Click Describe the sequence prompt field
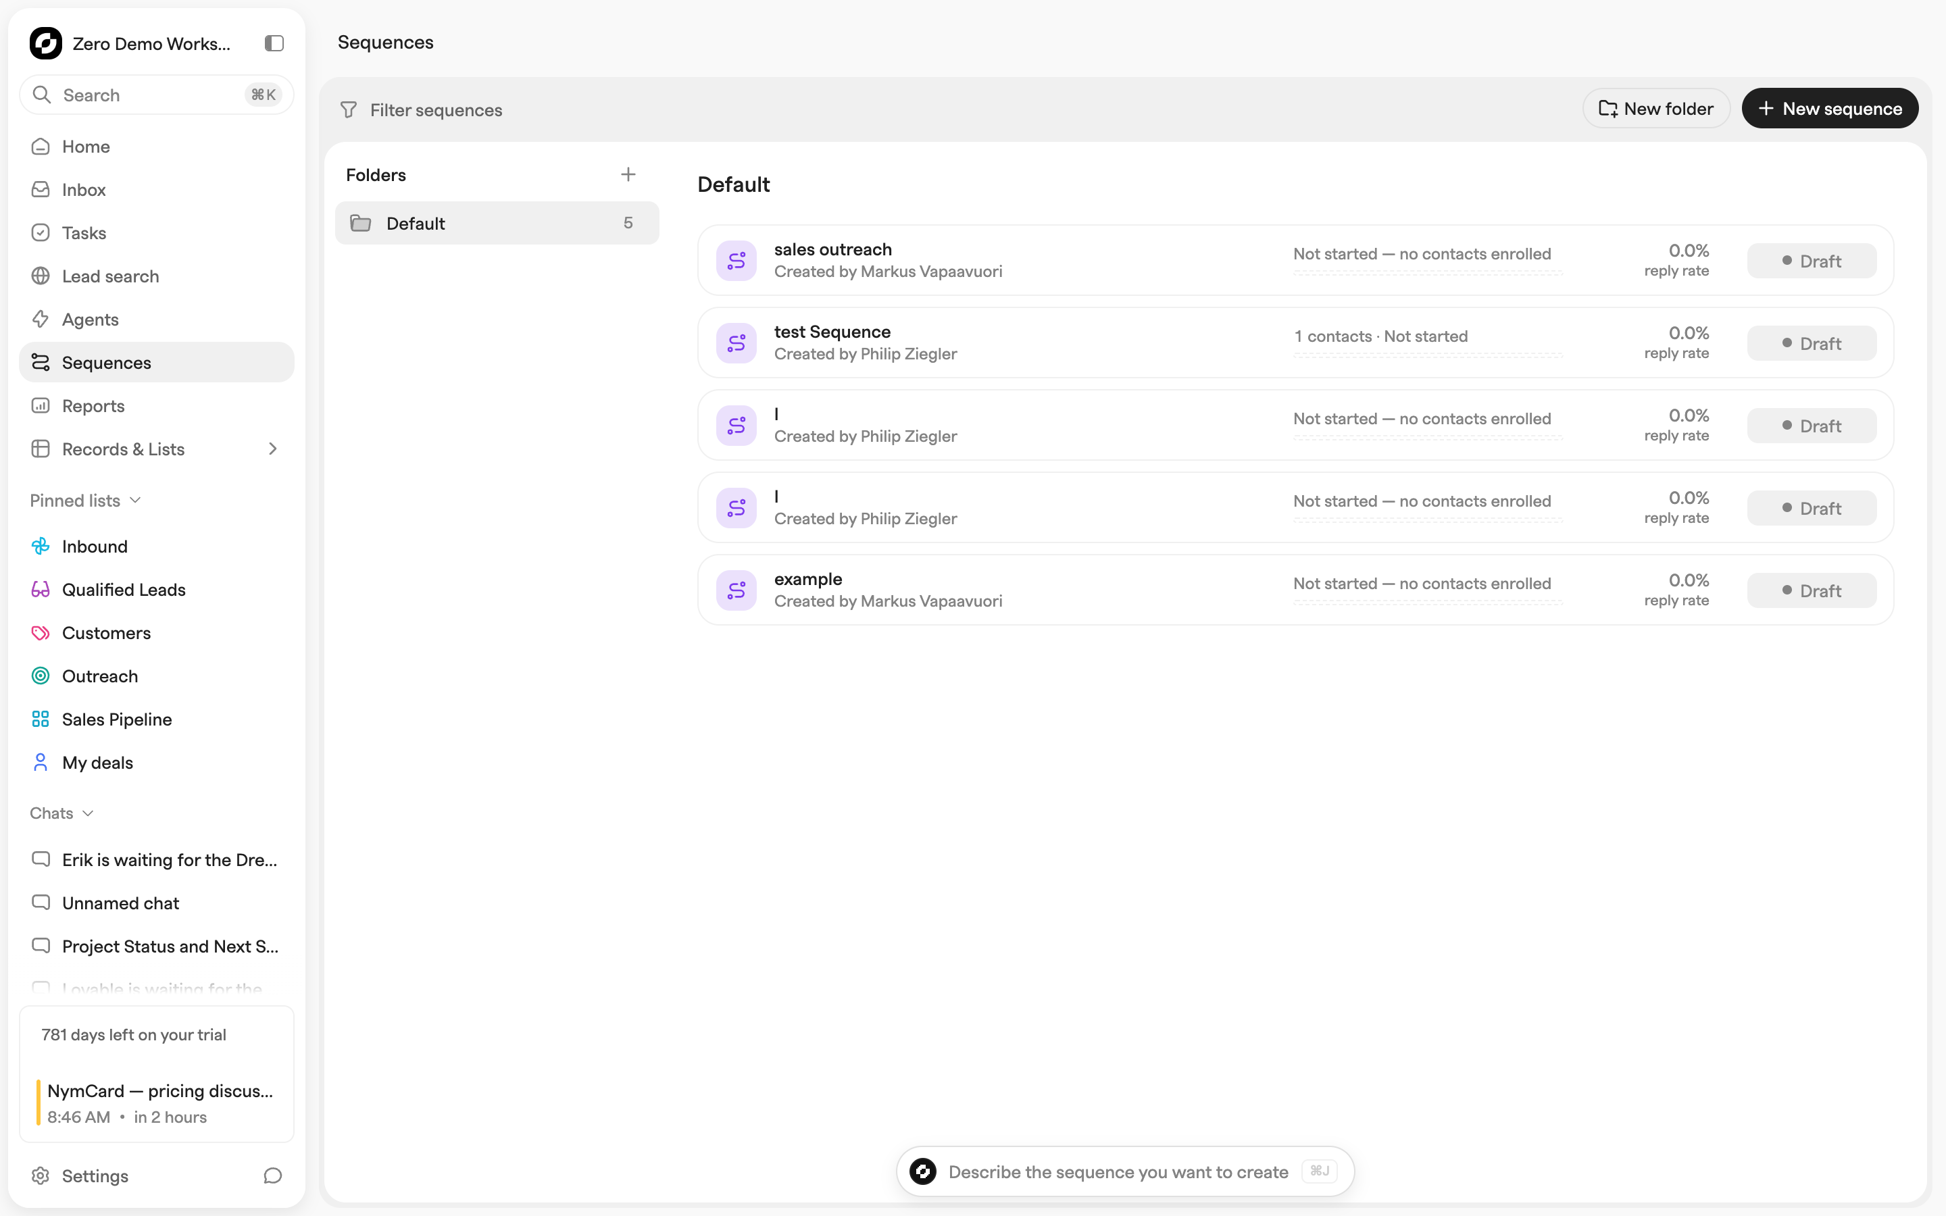 1125,1172
